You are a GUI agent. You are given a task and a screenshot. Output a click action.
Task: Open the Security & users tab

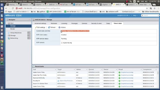(x=96, y=23)
